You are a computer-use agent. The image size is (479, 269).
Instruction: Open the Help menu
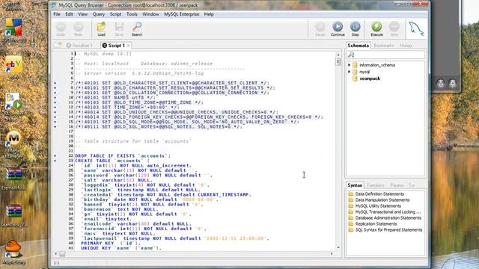(x=209, y=14)
